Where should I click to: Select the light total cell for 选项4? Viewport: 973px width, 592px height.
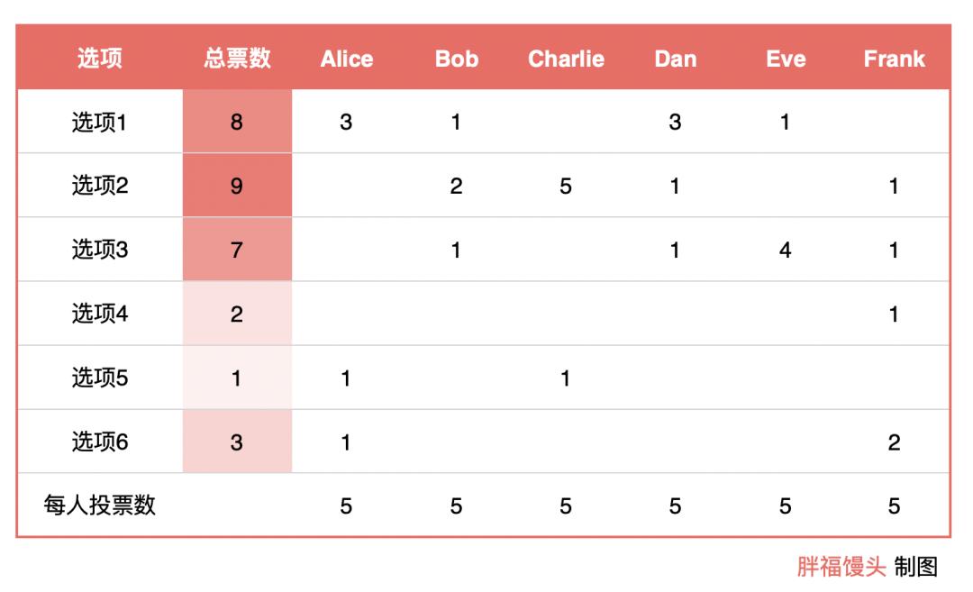tap(237, 314)
